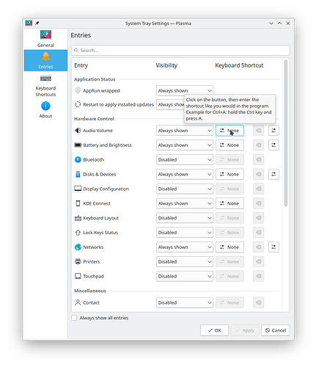
Task: Click the Audio Volume speaker icon
Action: (78, 131)
